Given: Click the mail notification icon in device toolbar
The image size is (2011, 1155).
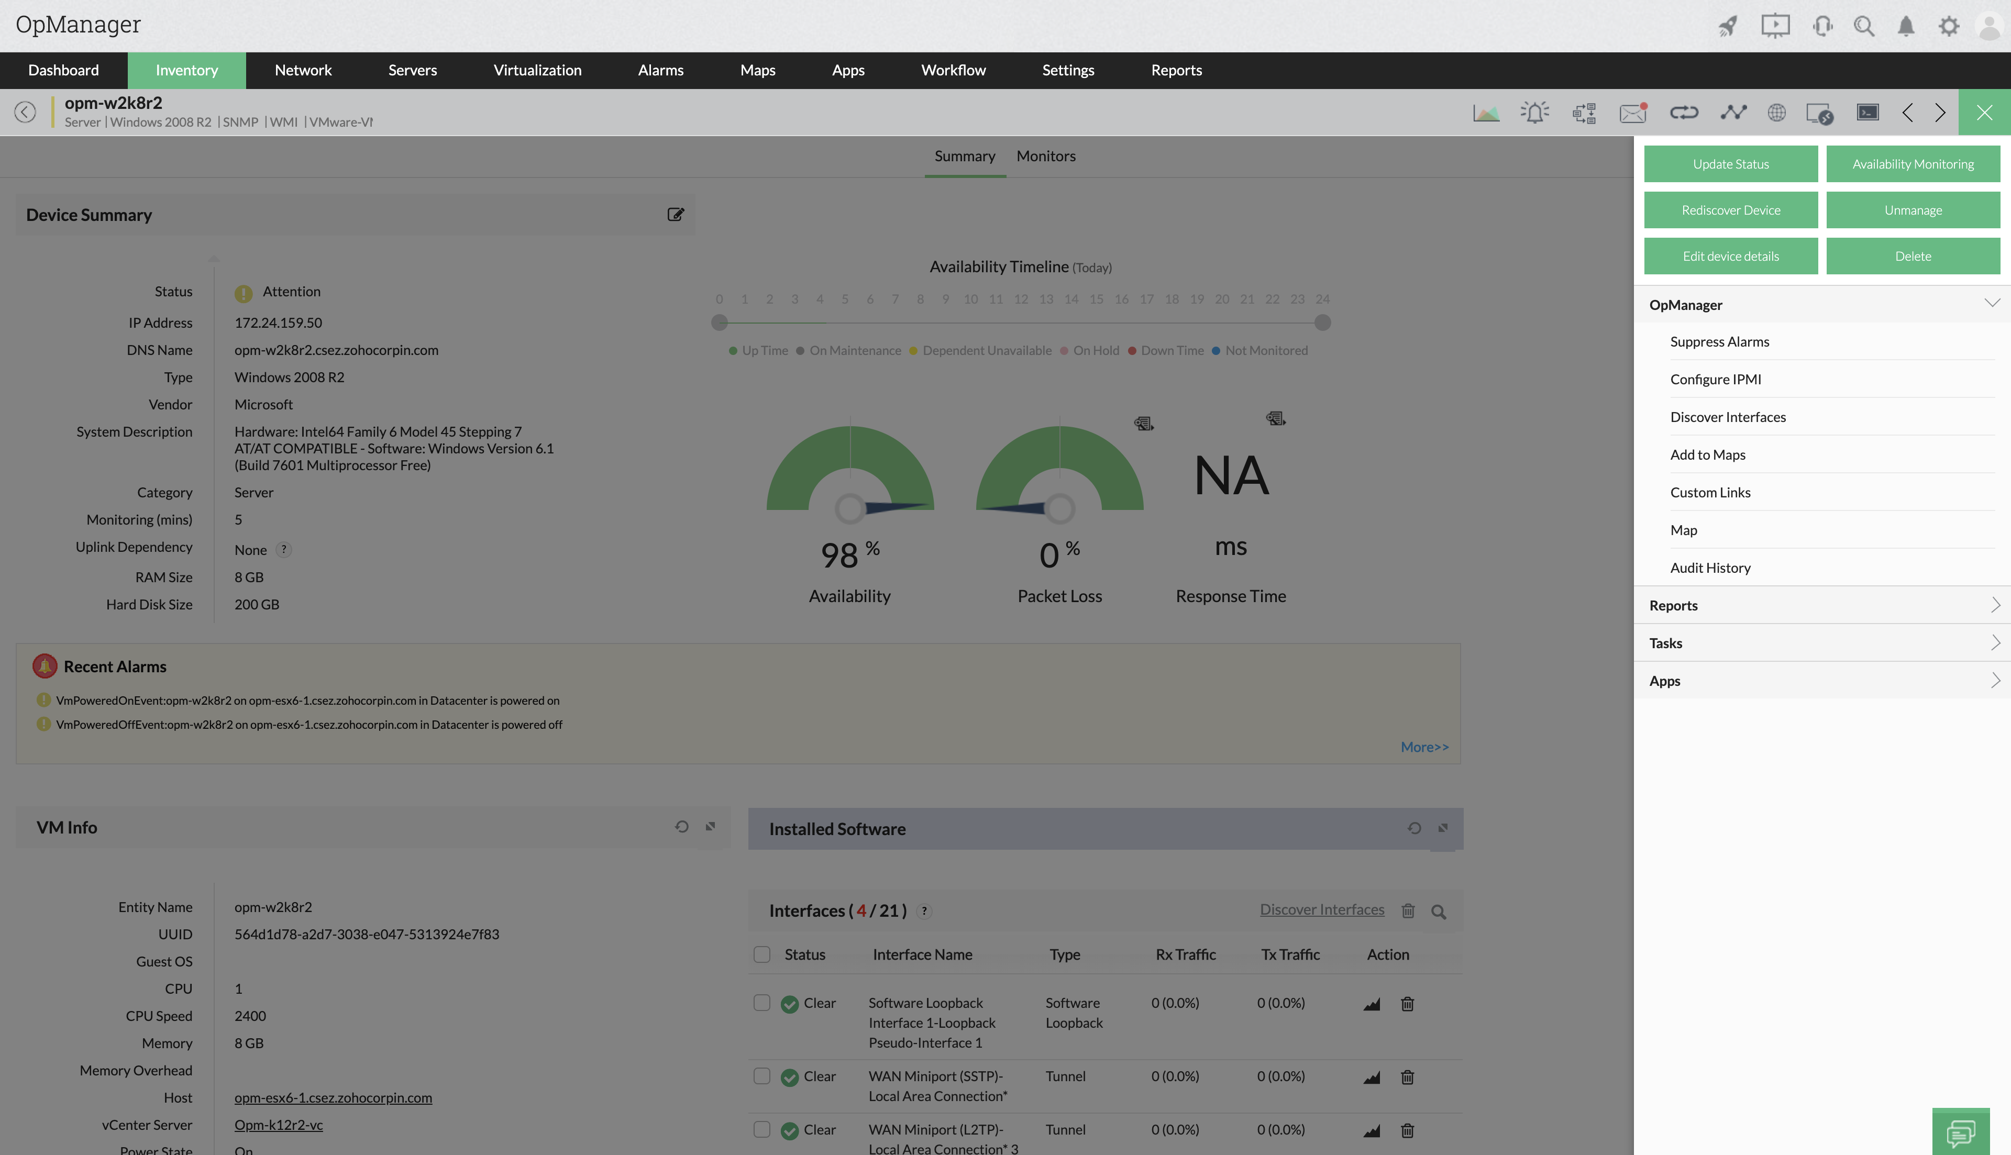Looking at the screenshot, I should click(x=1632, y=113).
